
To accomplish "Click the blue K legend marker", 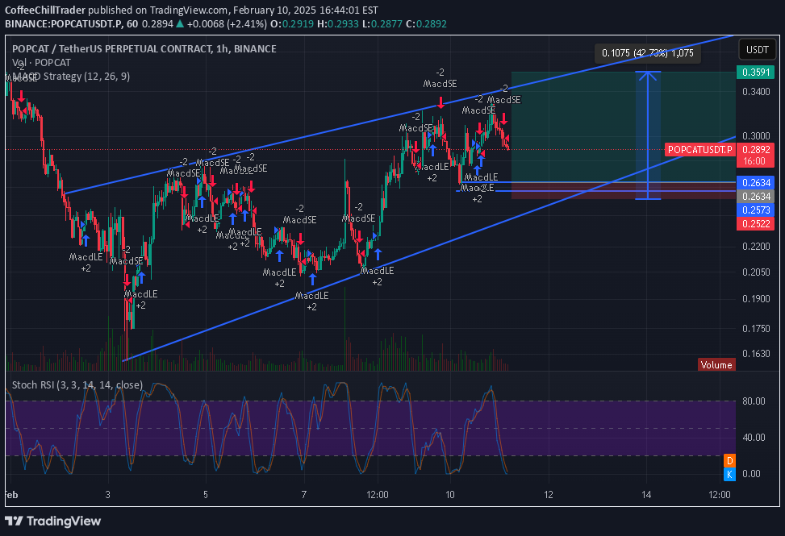I will click(729, 474).
